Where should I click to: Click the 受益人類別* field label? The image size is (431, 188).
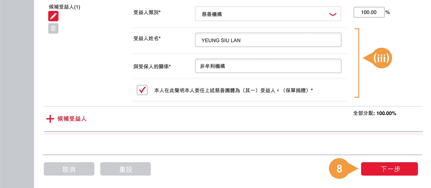tap(147, 12)
